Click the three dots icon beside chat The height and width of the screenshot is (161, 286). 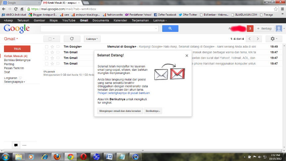25,145
